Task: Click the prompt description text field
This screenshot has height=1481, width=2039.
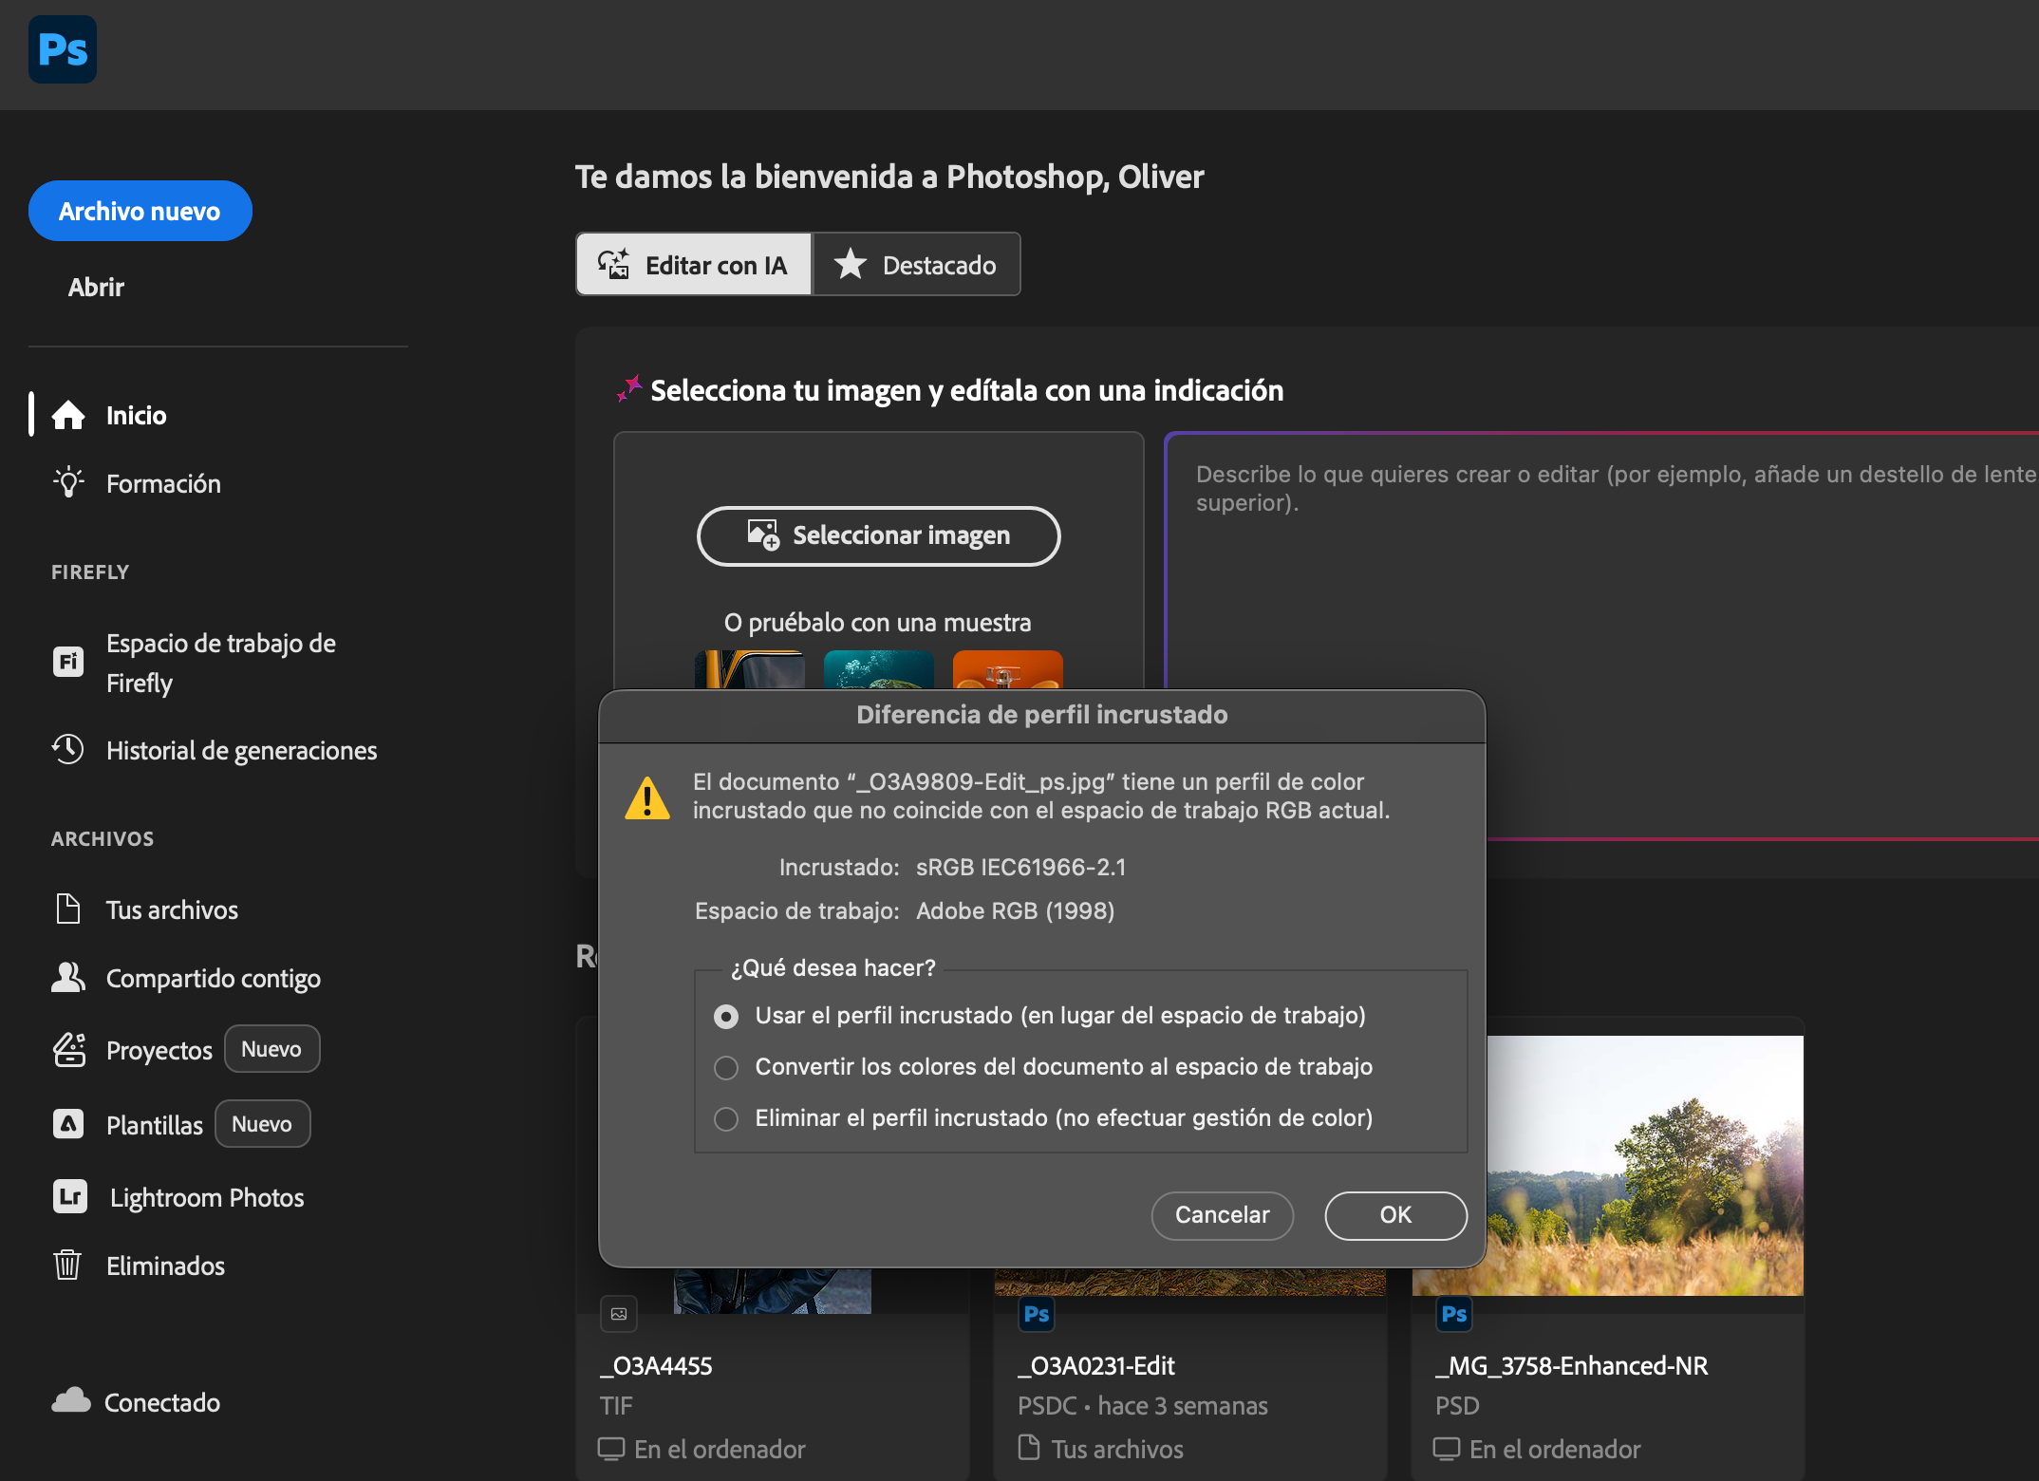Action: (1602, 636)
